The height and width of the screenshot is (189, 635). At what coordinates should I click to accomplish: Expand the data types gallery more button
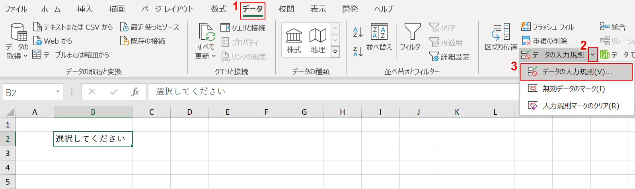point(335,52)
